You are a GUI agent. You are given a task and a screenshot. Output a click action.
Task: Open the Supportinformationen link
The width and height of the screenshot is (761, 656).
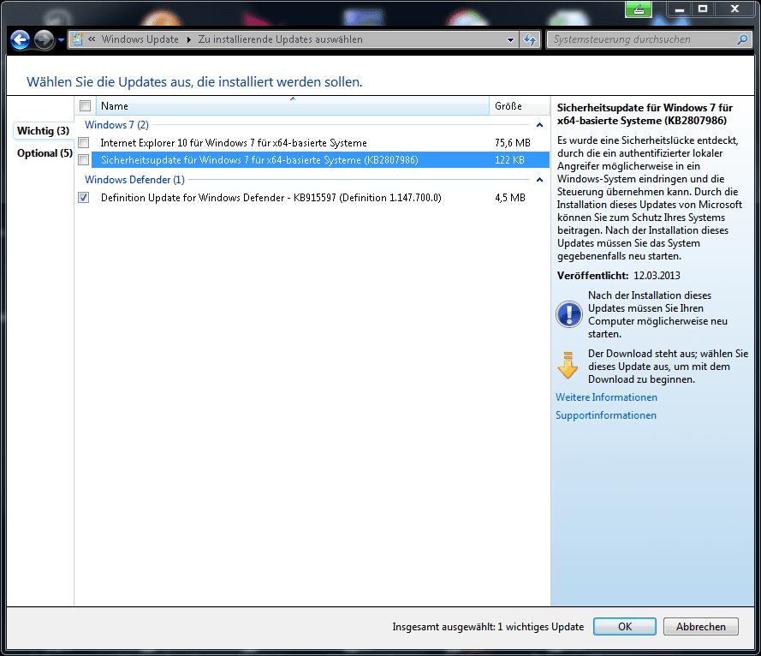[x=606, y=415]
